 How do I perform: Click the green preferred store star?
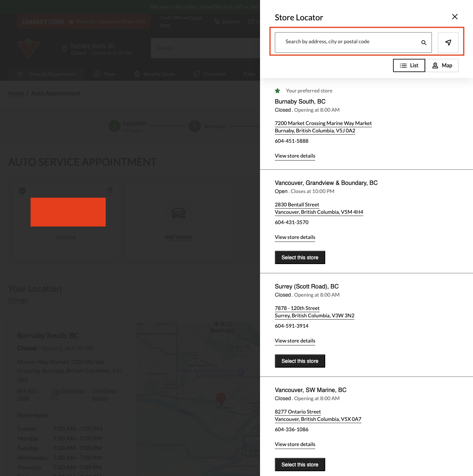[277, 90]
